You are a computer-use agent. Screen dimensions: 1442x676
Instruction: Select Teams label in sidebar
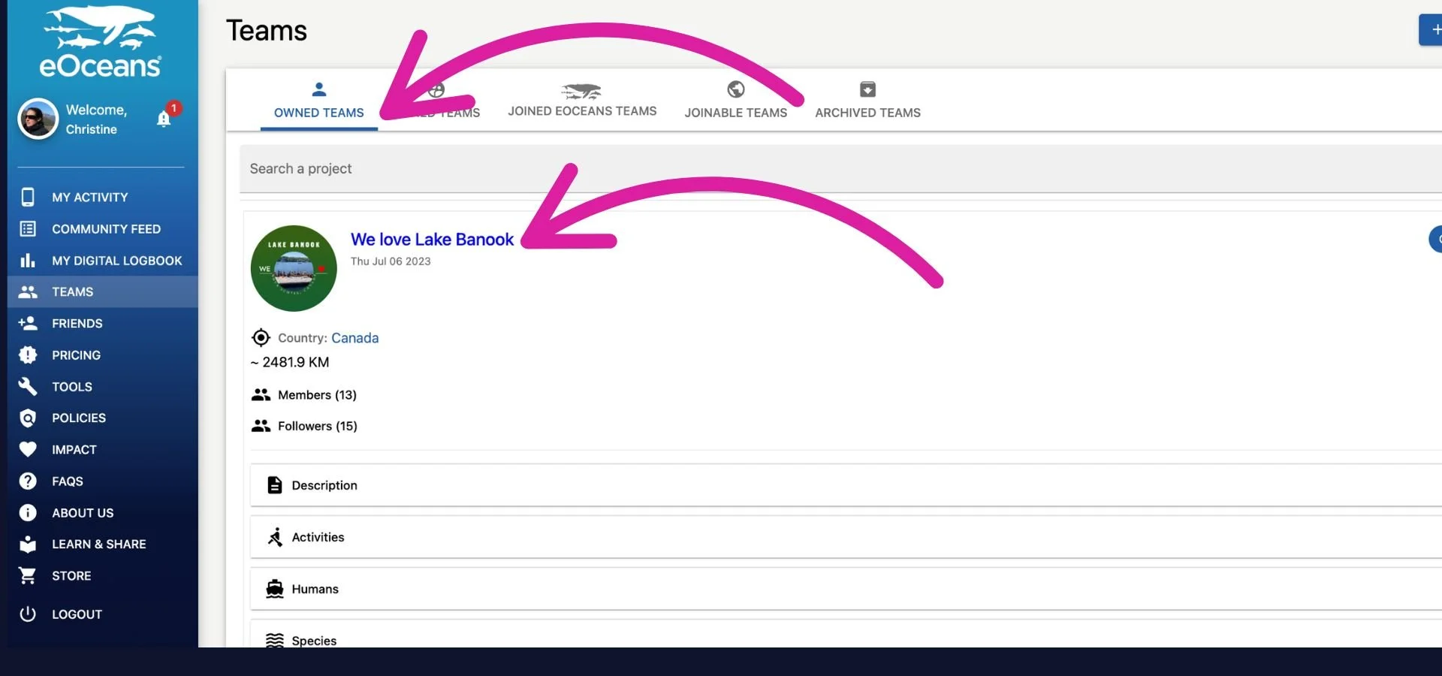(x=73, y=291)
